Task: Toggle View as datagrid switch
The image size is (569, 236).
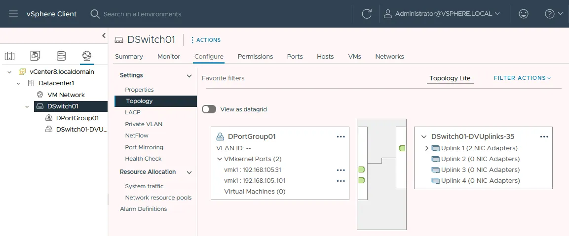Action: point(209,109)
